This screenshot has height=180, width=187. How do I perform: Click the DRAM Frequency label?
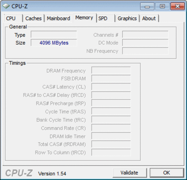(x=66, y=71)
